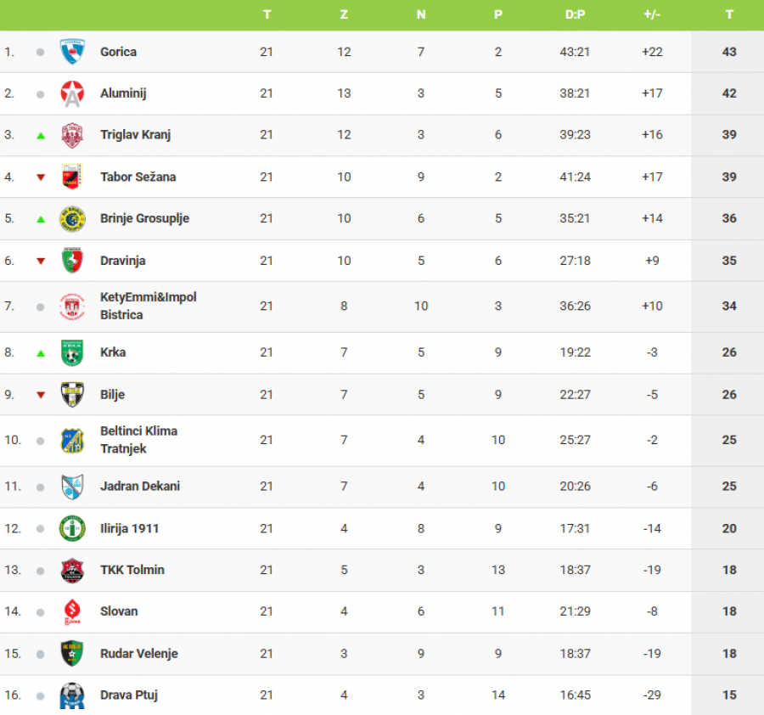Sort table by the +/- column header
764x715 pixels.
click(652, 14)
